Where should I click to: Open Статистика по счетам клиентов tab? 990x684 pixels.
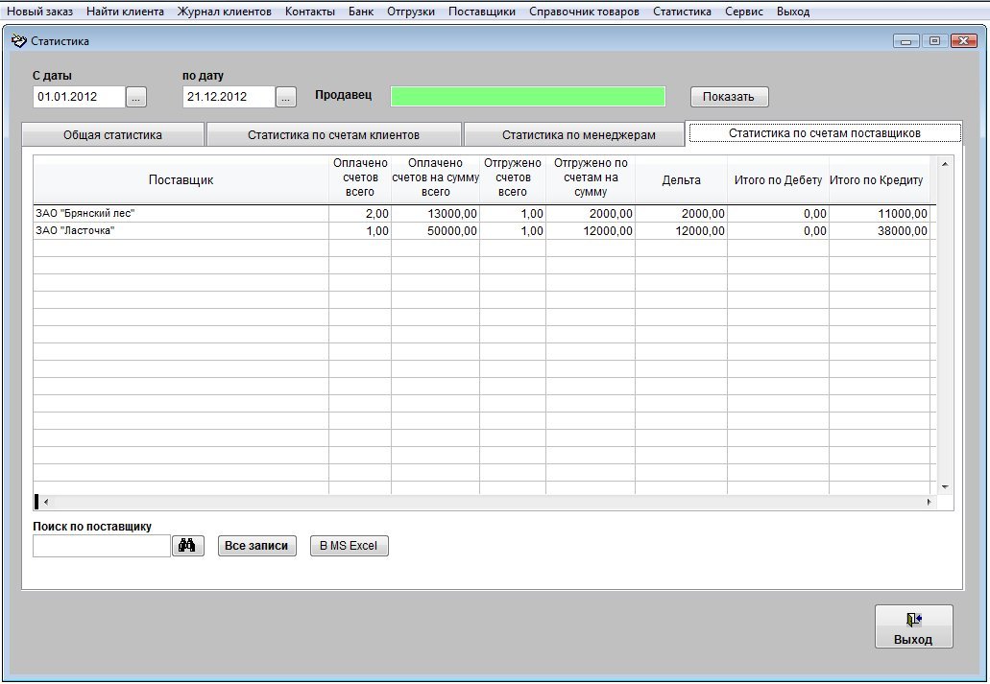click(x=333, y=135)
